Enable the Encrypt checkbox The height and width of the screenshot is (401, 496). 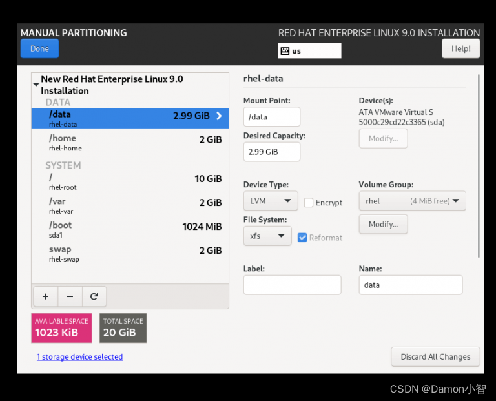pyautogui.click(x=309, y=202)
